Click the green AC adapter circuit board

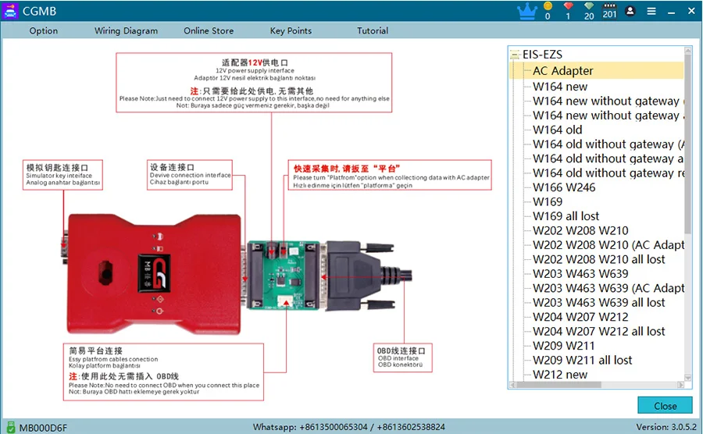(283, 275)
